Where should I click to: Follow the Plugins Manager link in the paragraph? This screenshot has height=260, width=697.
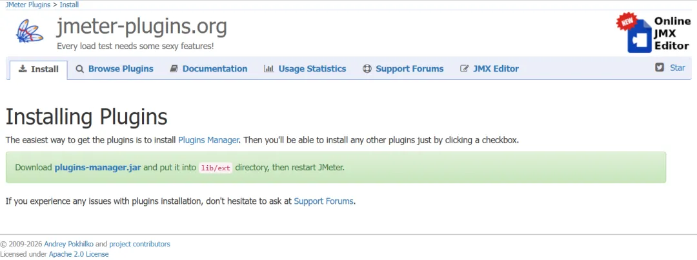pyautogui.click(x=208, y=139)
